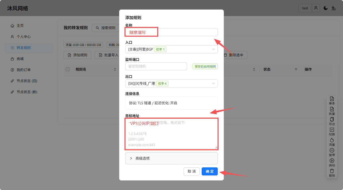Pause rules via the 暂停 icon

tap(332, 152)
